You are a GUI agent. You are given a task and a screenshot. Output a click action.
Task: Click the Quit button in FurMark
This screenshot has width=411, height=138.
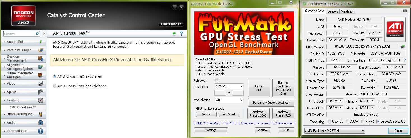point(286,130)
